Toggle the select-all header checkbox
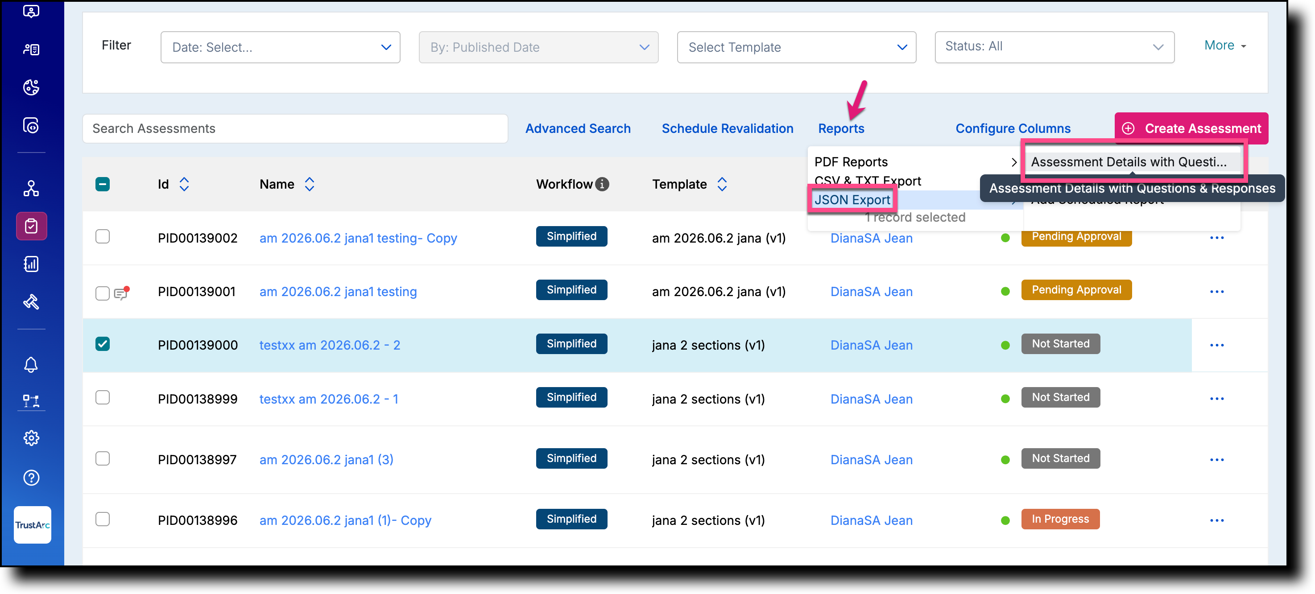The height and width of the screenshot is (594, 1315). (103, 184)
